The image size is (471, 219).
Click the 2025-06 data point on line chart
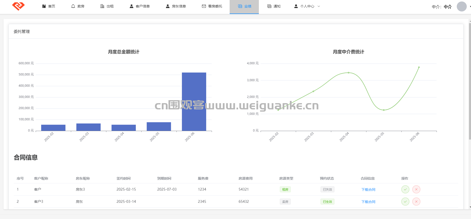(x=419, y=67)
